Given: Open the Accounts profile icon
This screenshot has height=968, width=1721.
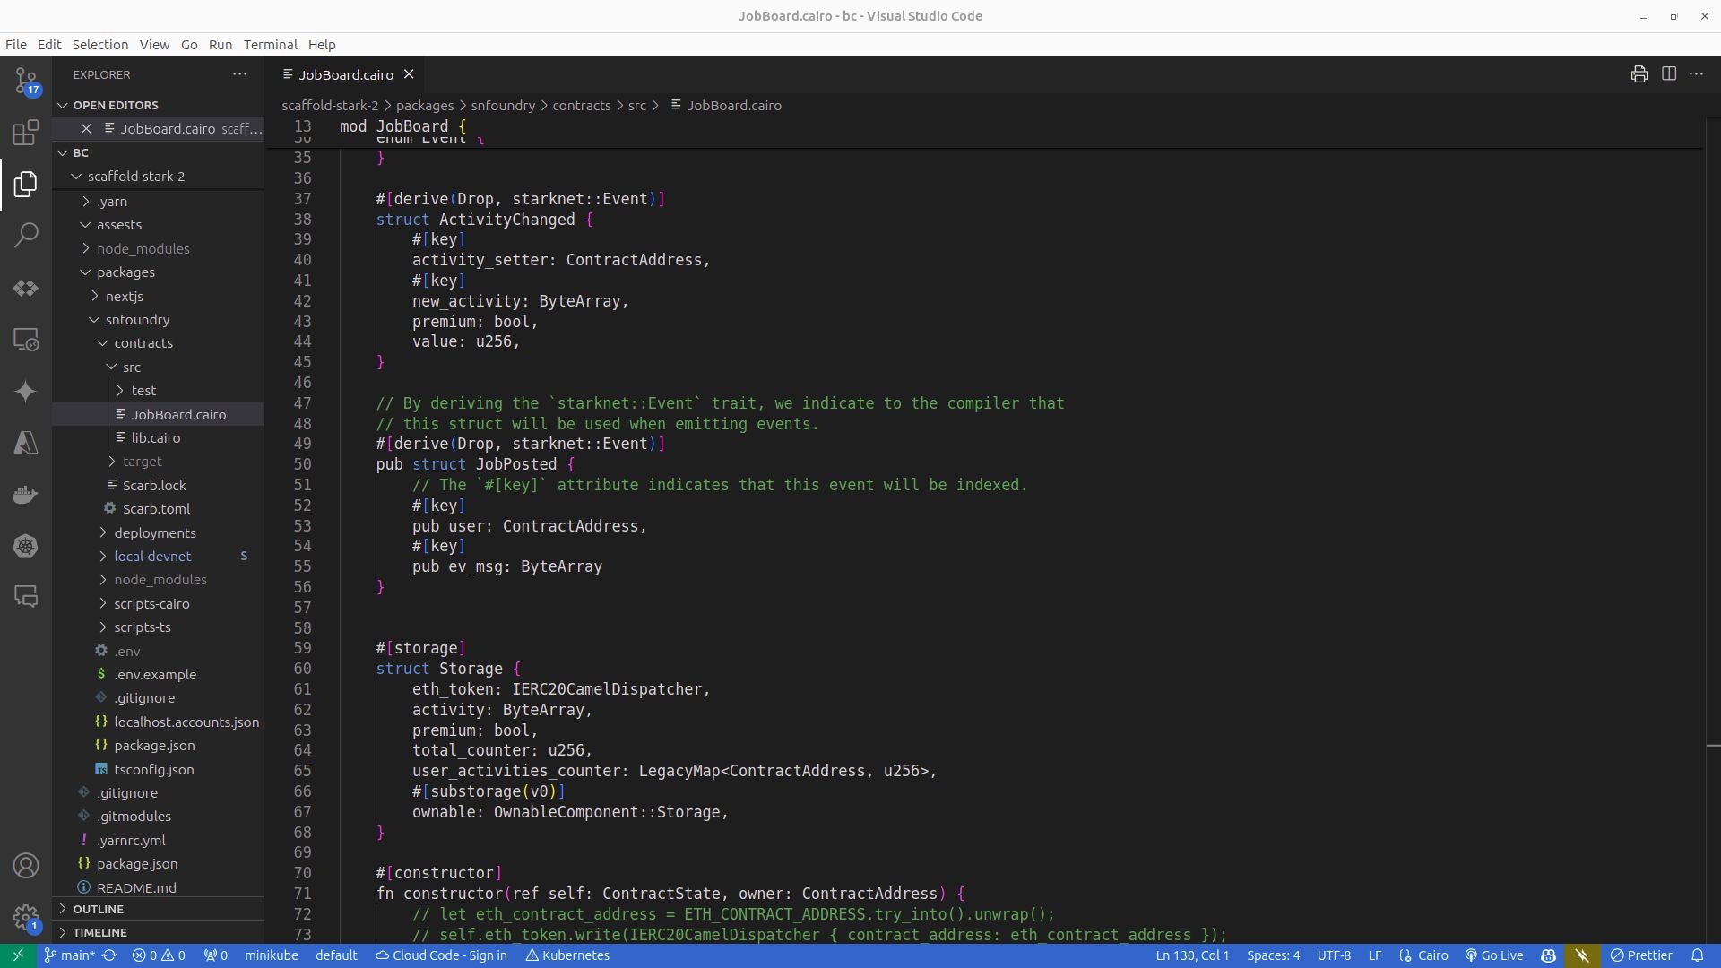Looking at the screenshot, I should tap(26, 865).
